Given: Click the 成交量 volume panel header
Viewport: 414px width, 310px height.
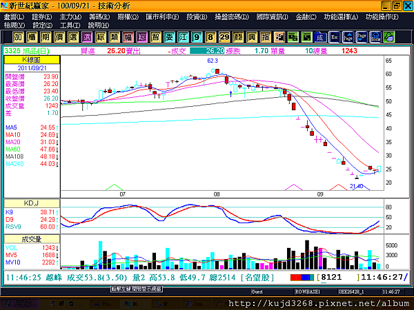Looking at the screenshot, I should click(32, 239).
